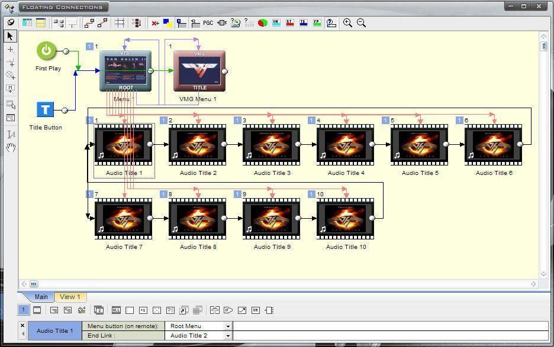Click the PGC toolbar icon

click(208, 23)
